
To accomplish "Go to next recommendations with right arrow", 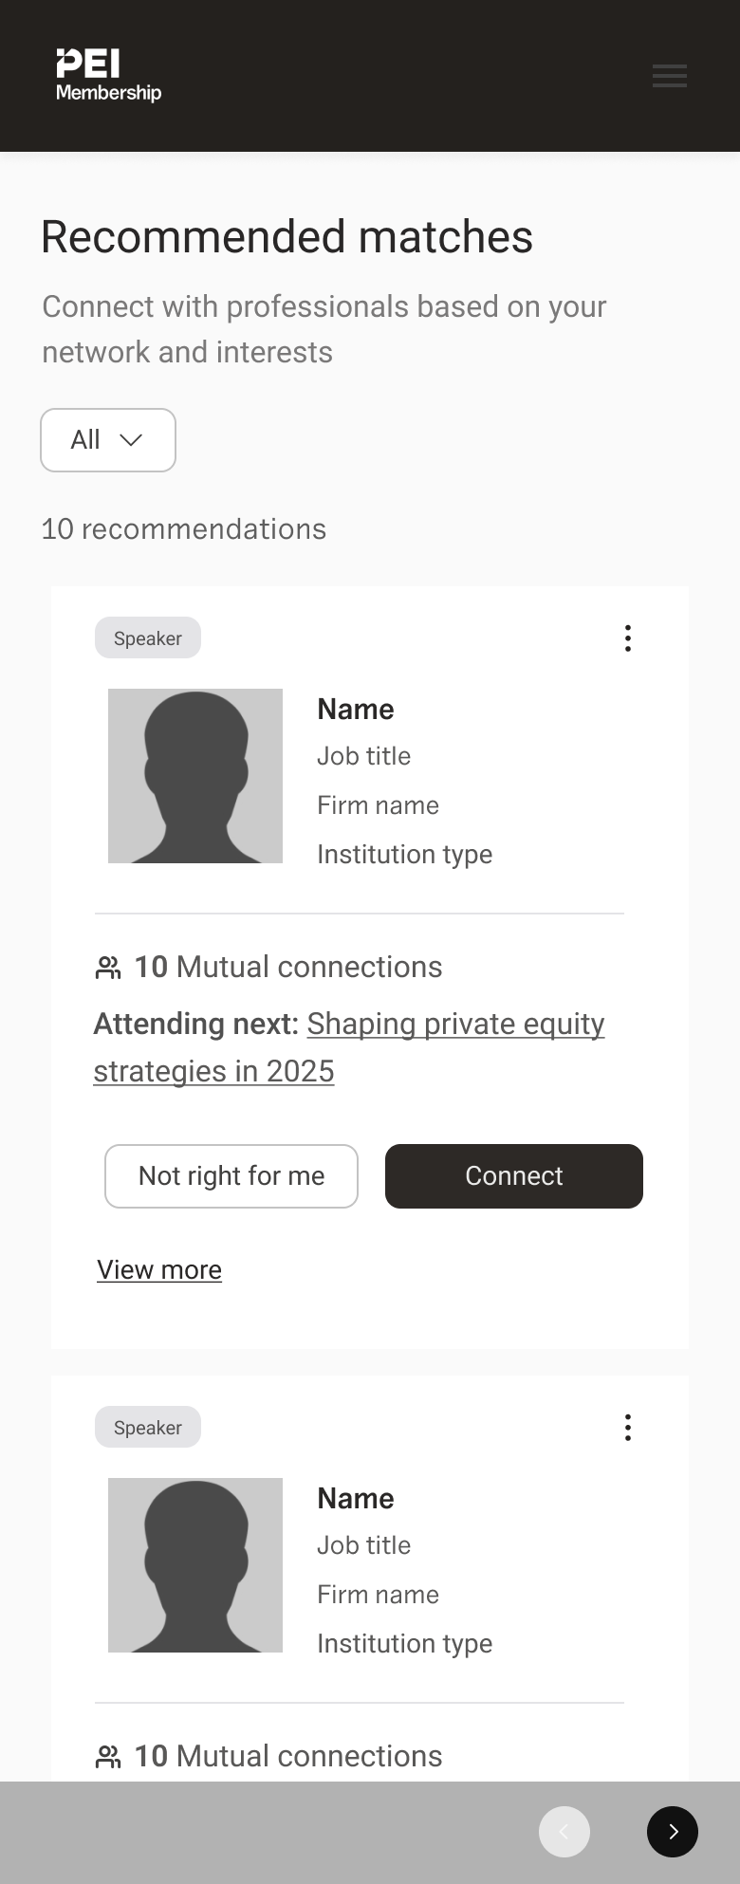I will coord(672,1831).
